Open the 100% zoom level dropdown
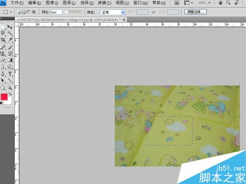This screenshot has height=184, width=246. click(x=204, y=3)
